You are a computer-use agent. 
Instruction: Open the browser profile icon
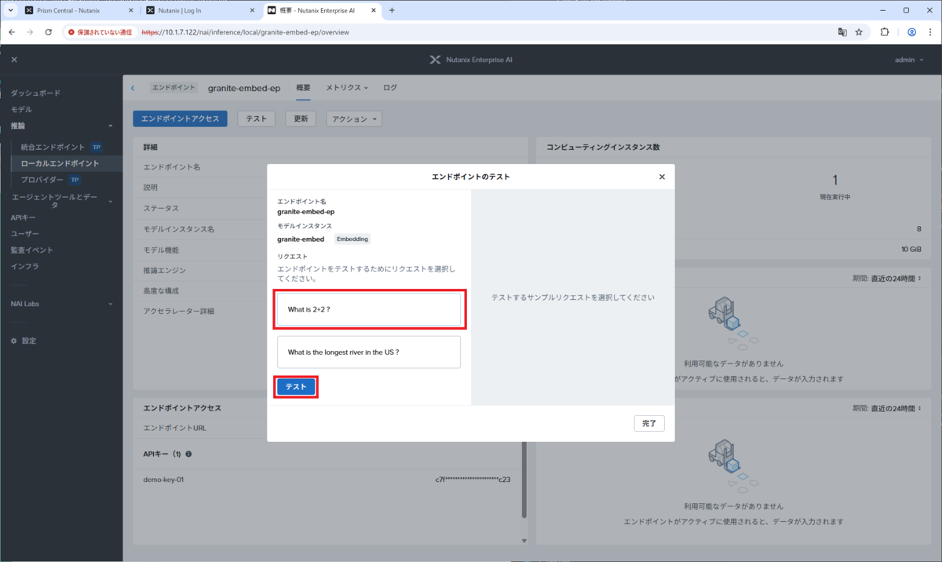click(911, 32)
